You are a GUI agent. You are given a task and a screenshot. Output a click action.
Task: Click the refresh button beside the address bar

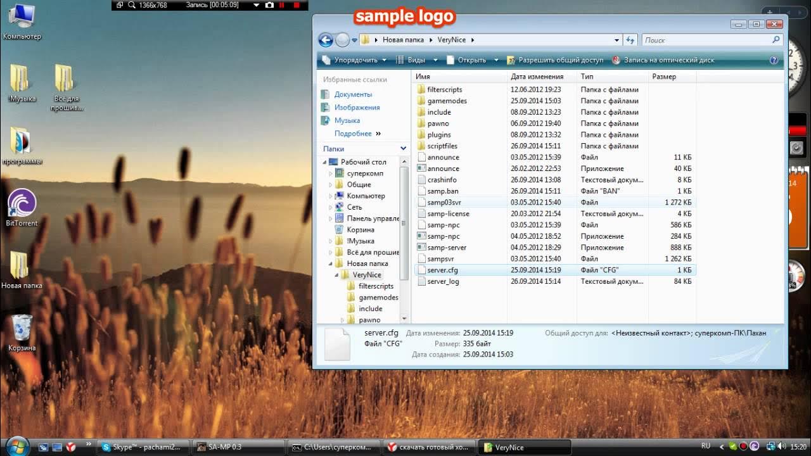[630, 40]
